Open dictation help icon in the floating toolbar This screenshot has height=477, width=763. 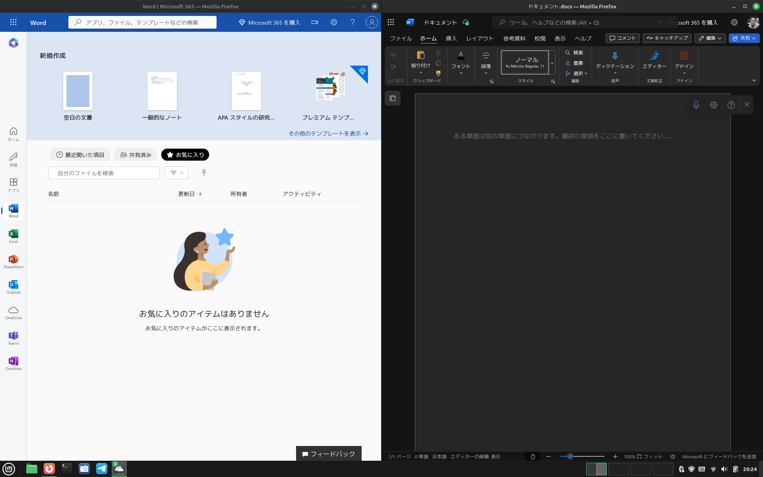coord(731,105)
